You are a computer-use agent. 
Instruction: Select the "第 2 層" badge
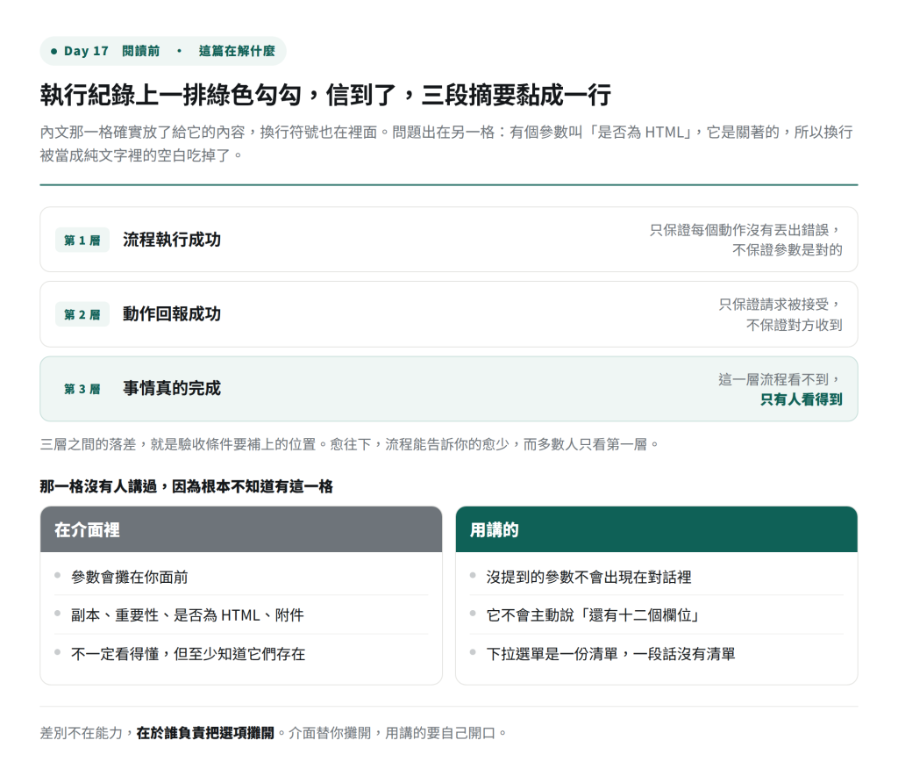tap(82, 314)
